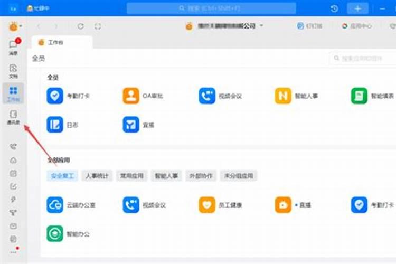The width and height of the screenshot is (396, 264).
Task: Open 视频会议 app in the 全部应用 section
Action: coord(144,205)
